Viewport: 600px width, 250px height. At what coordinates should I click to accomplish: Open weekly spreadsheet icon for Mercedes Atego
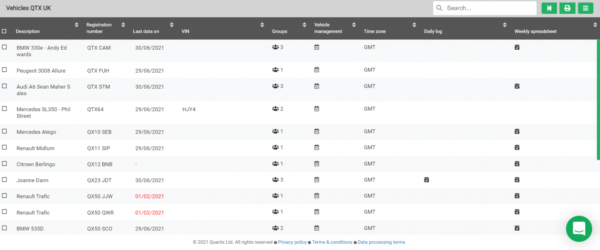517,131
